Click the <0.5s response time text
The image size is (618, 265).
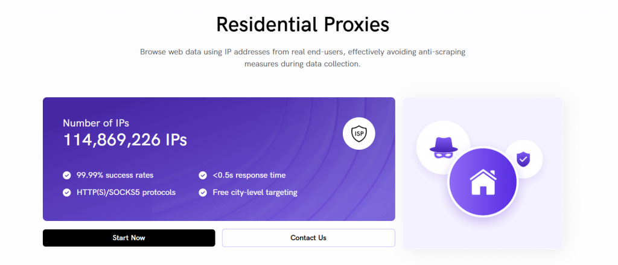click(249, 175)
